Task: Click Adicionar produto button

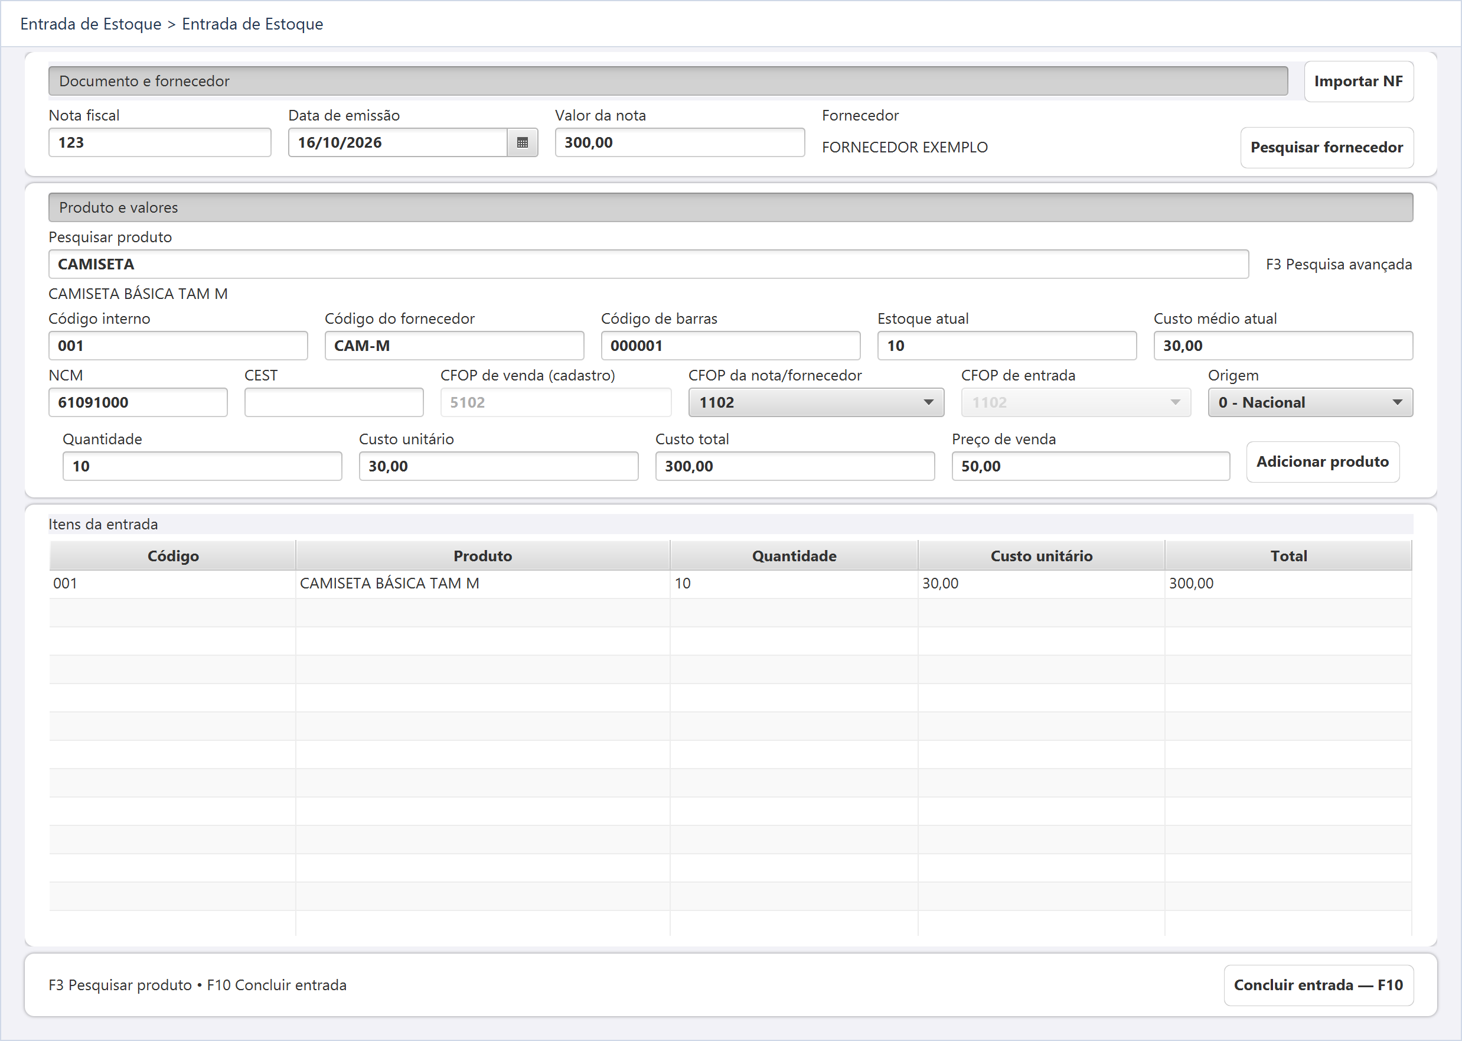Action: tap(1322, 461)
